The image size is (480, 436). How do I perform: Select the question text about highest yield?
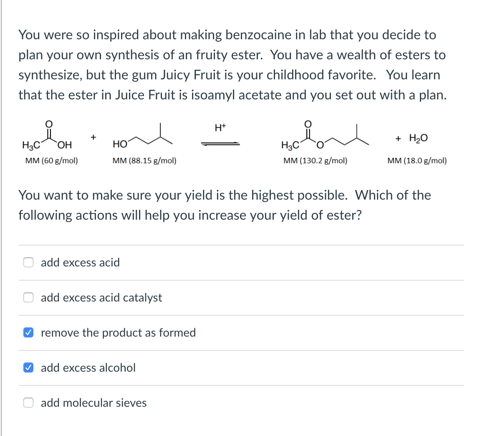[224, 205]
